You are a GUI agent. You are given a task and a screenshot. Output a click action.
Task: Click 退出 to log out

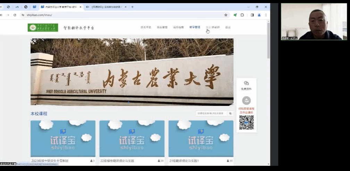tap(228, 27)
